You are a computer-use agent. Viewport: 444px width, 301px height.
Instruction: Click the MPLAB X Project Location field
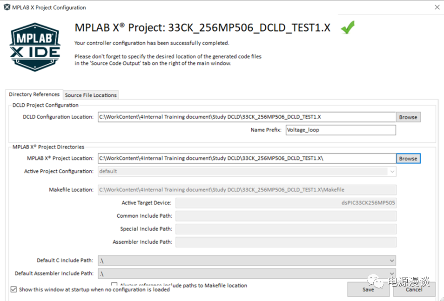247,159
